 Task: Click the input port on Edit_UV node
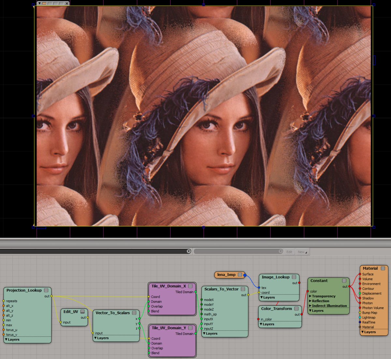(61, 322)
